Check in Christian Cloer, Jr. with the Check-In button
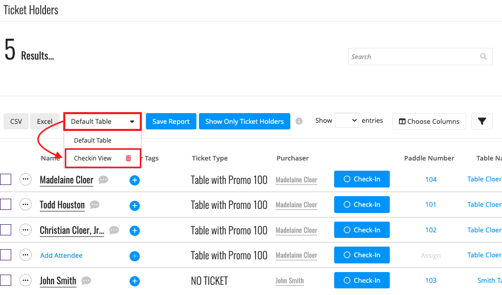The image size is (502, 295). pyautogui.click(x=362, y=230)
